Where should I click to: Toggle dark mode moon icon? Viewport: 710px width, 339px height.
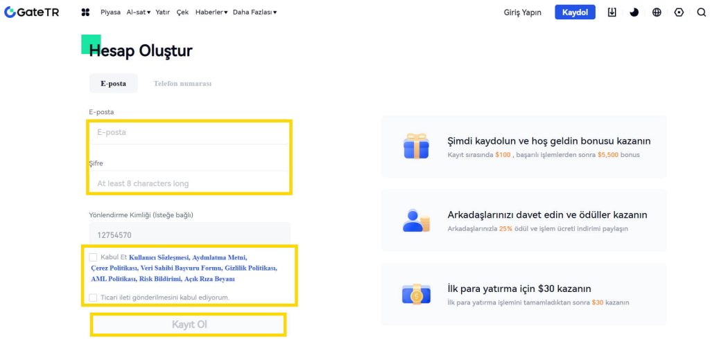click(634, 12)
